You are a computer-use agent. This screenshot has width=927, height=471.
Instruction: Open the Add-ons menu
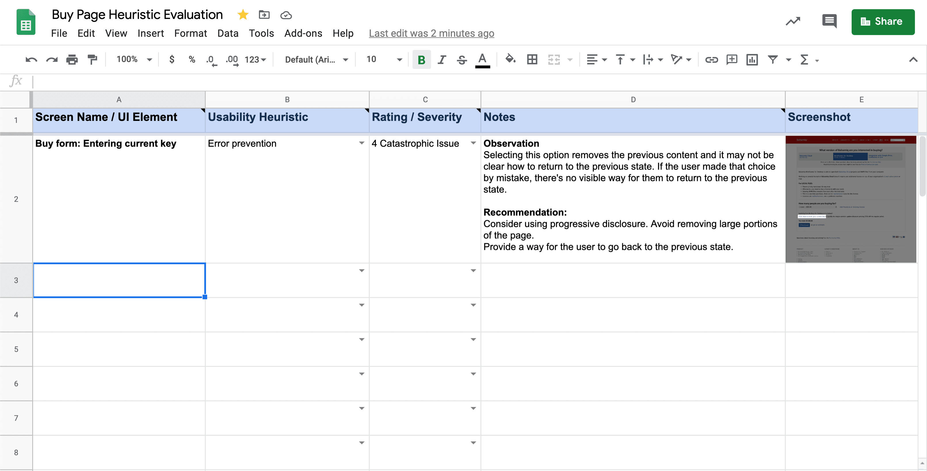[303, 33]
